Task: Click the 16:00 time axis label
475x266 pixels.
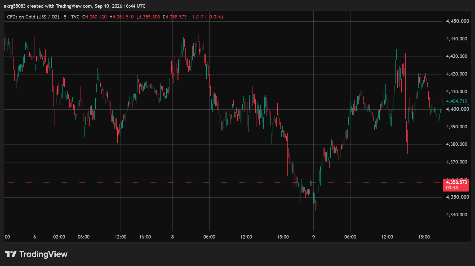Action: (x=145, y=237)
